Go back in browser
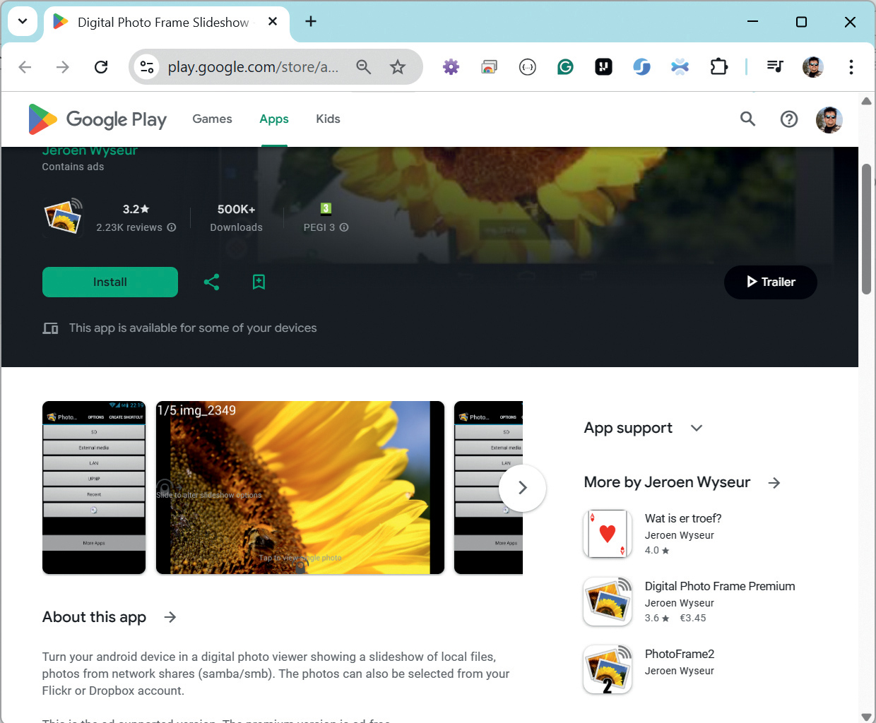Viewport: 876px width, 723px height. [x=25, y=67]
